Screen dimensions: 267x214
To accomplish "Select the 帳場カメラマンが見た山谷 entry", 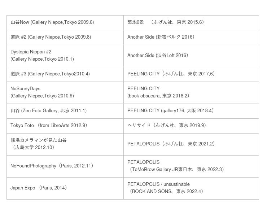I will pos(39,144).
